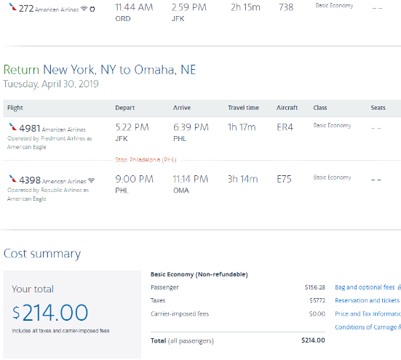Screen dimensions: 401x360
Task: Click Operated by Piedmont Airlines text
Action: 49,143
